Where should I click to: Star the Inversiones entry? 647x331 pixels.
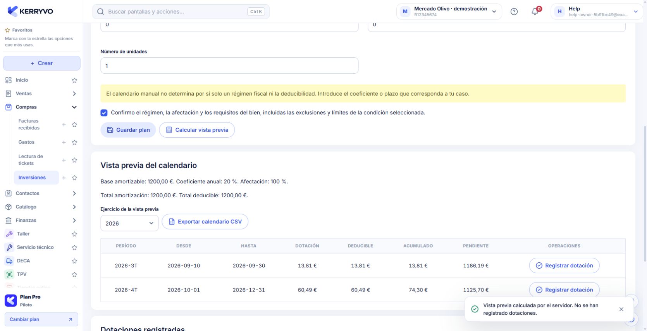[74, 178]
